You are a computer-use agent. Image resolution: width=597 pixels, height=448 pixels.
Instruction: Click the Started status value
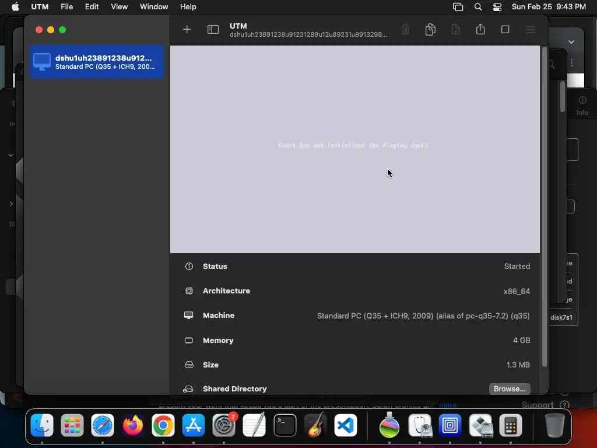pyautogui.click(x=517, y=266)
